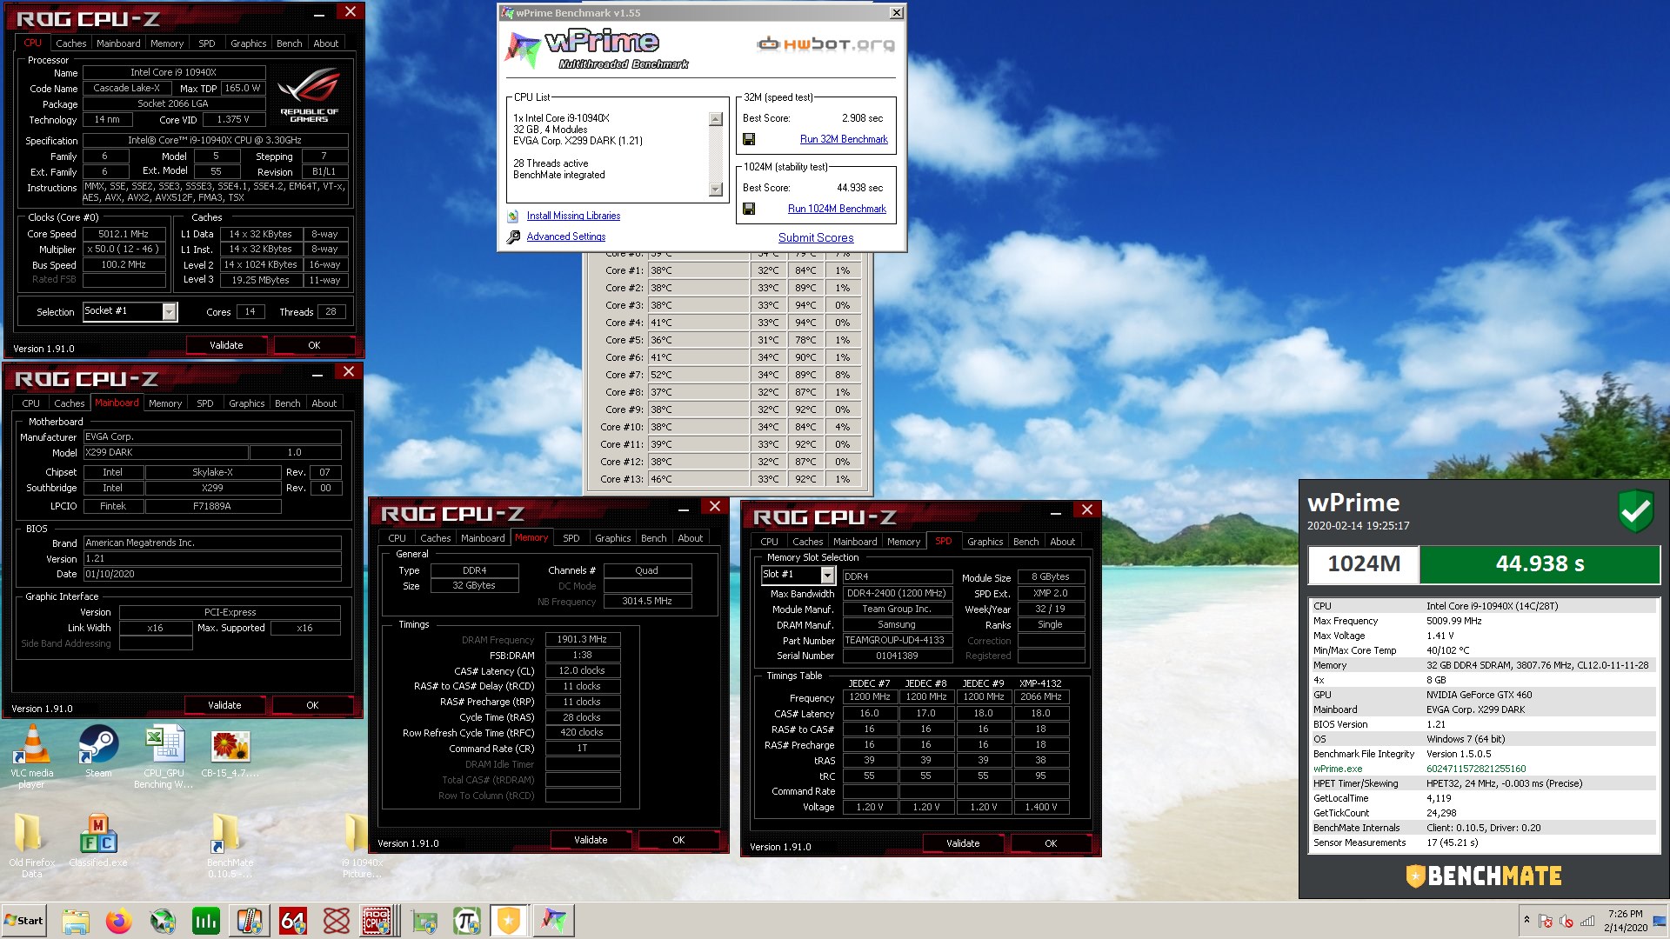Open CPU tab in Memory CPU-Z window
This screenshot has width=1670, height=939.
point(397,538)
